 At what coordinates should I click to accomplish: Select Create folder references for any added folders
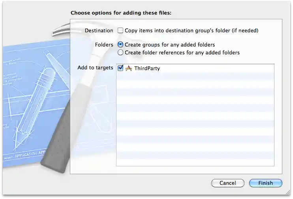pos(120,52)
